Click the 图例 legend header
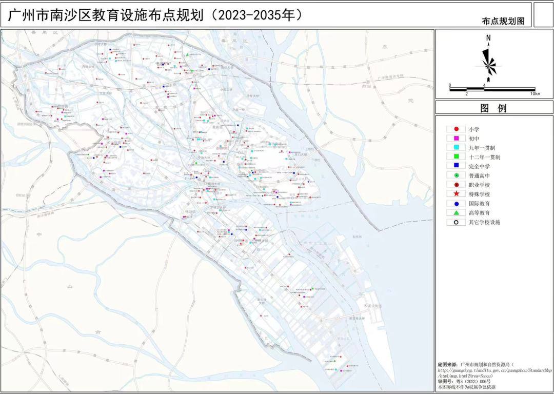The height and width of the screenshot is (394, 554). (493, 108)
